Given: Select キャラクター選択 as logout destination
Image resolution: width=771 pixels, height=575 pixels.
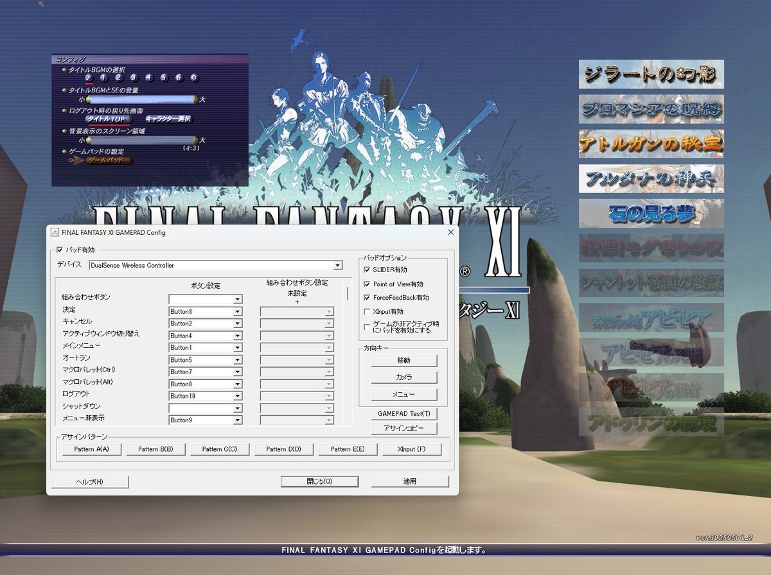Looking at the screenshot, I should pyautogui.click(x=168, y=119).
